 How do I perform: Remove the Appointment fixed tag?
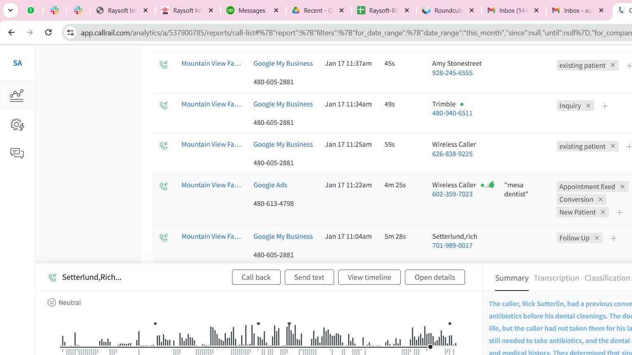[x=622, y=187]
